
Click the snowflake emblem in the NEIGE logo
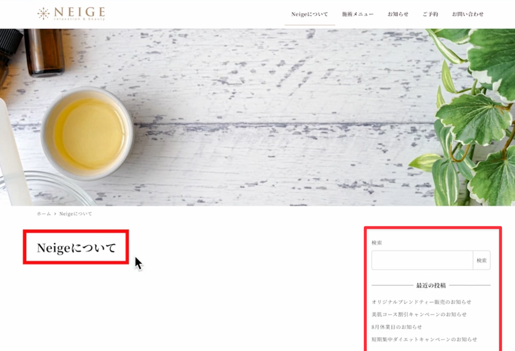(x=43, y=14)
